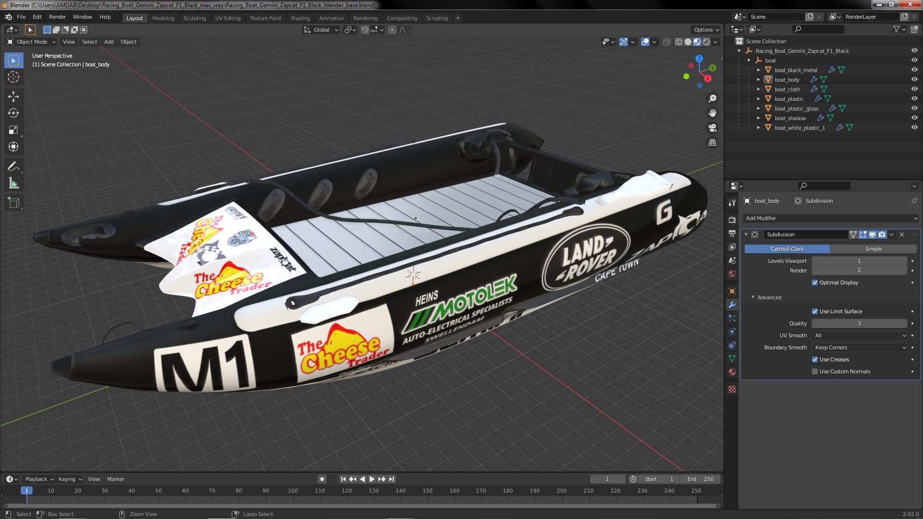The image size is (923, 519).
Task: Switch to the Shading workspace tab
Action: coord(300,18)
